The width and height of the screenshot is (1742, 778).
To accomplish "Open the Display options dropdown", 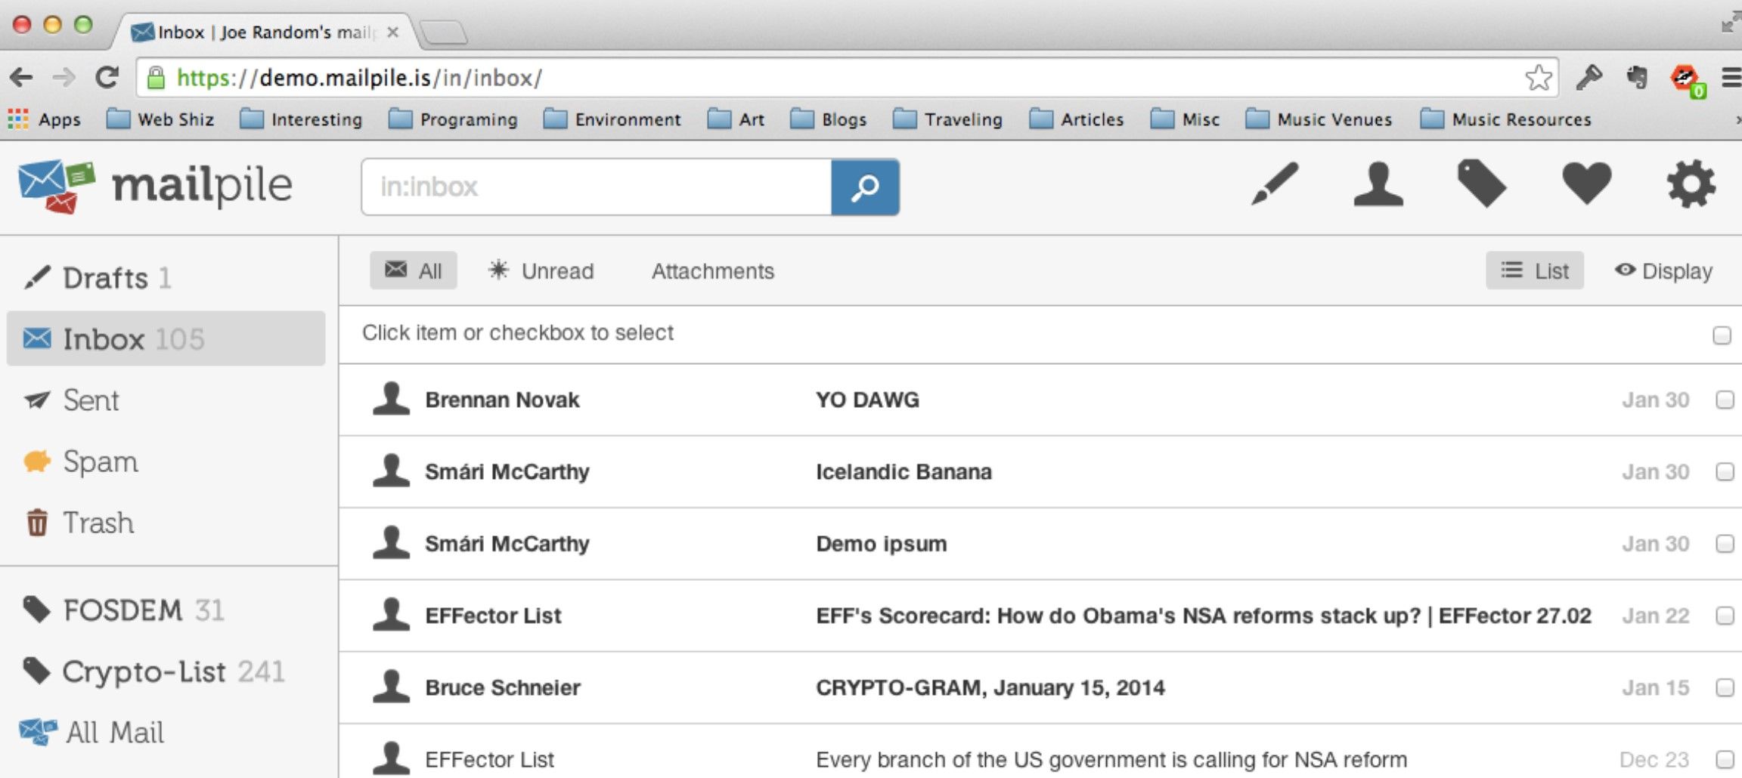I will pos(1663,271).
